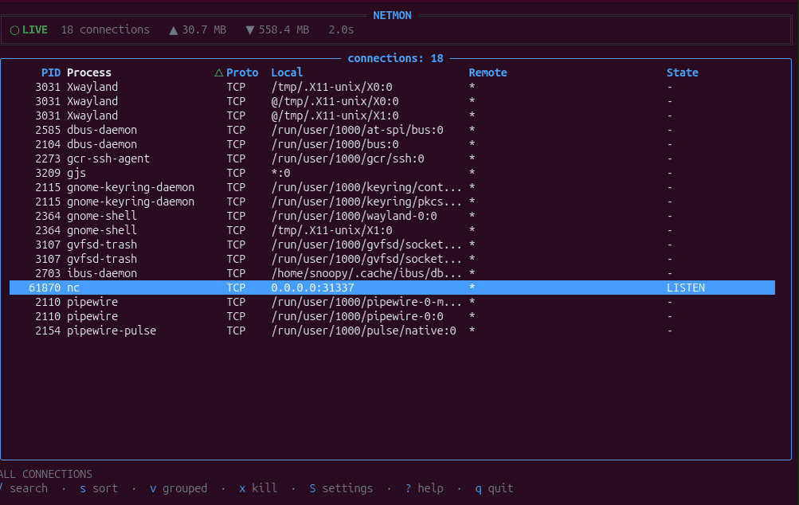This screenshot has height=505, width=799.
Task: Click the search shortcut in the footer
Action: (x=24, y=488)
